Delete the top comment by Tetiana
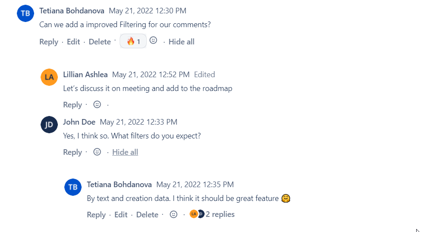Screen dimensions: 446x232 100,42
